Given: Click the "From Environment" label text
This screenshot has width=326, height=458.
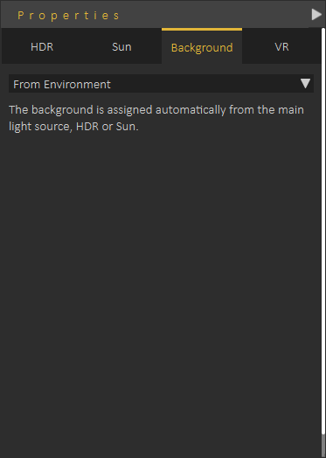Looking at the screenshot, I should coord(62,85).
